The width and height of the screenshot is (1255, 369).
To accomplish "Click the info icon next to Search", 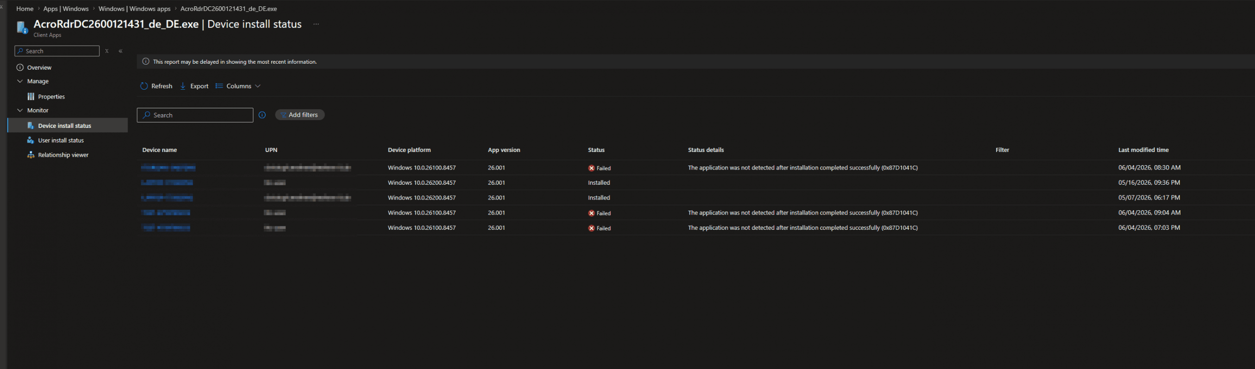I will point(262,115).
